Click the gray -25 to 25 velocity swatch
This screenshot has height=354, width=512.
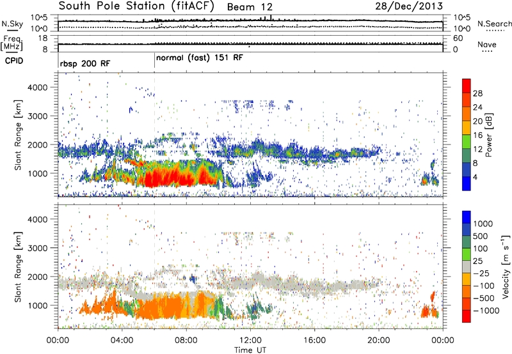(x=467, y=267)
